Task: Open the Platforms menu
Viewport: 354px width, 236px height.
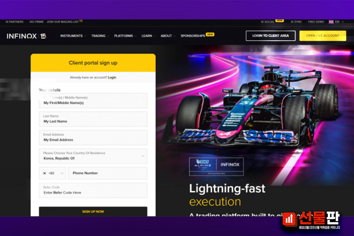Action: (125, 36)
